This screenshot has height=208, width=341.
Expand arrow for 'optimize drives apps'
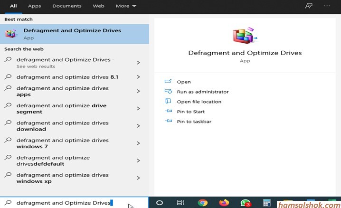pyautogui.click(x=138, y=91)
